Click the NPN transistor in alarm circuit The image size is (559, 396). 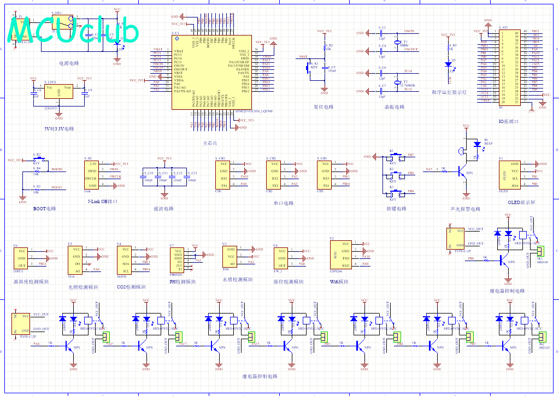point(463,172)
